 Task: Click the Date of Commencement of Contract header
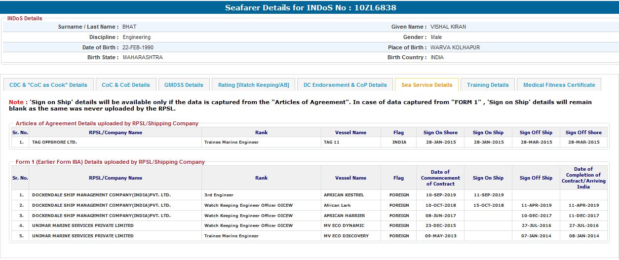[x=440, y=178]
